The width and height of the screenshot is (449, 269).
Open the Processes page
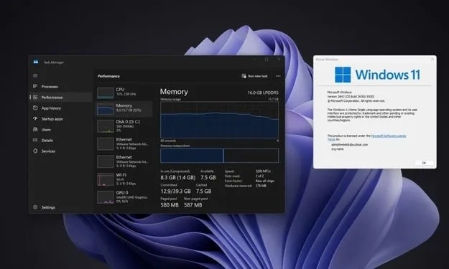tap(60, 87)
